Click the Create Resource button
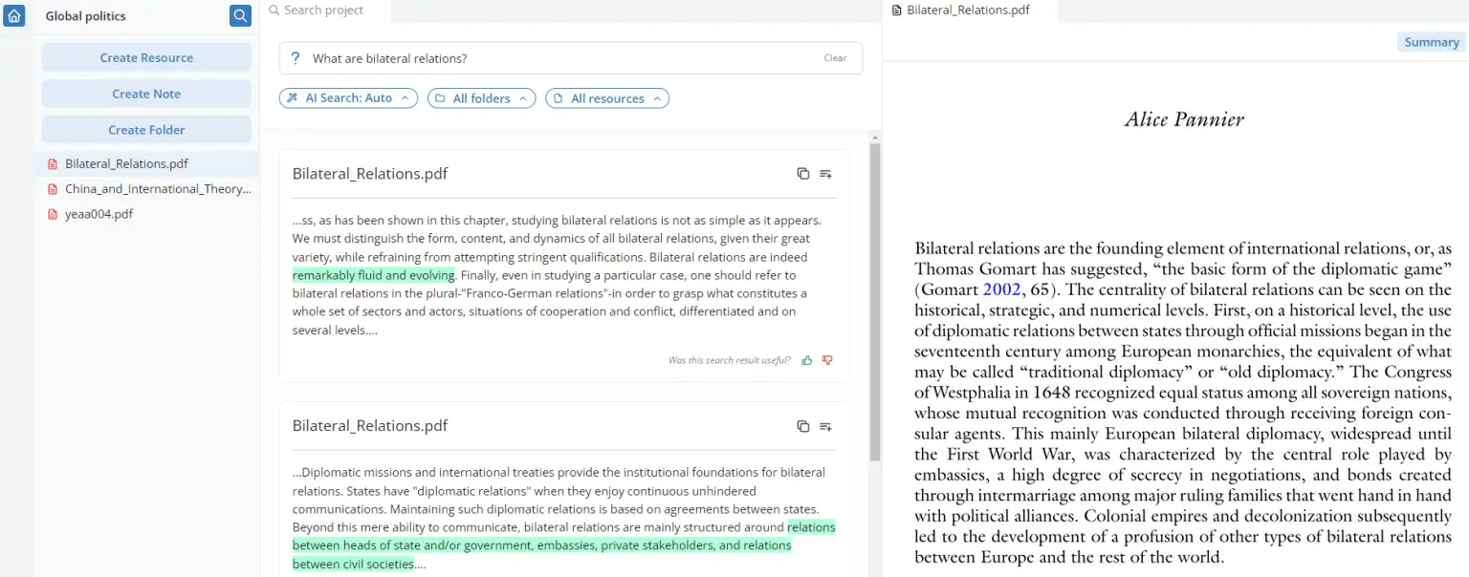 point(146,57)
